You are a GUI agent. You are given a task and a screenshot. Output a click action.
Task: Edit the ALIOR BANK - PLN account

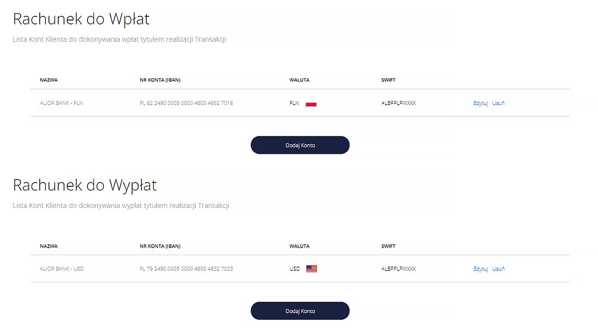pos(481,103)
